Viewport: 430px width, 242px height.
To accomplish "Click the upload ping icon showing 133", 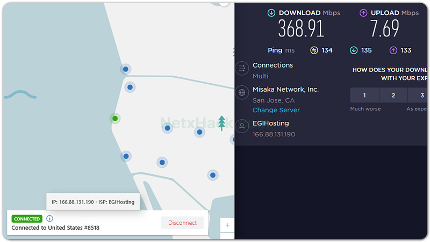I will pos(393,50).
